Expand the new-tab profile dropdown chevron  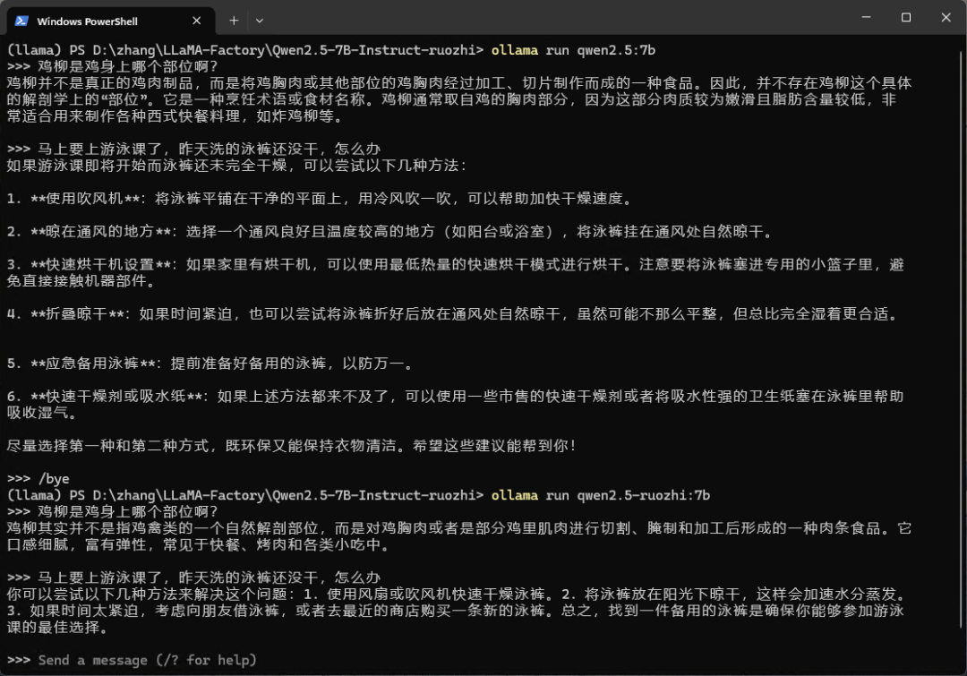[260, 21]
